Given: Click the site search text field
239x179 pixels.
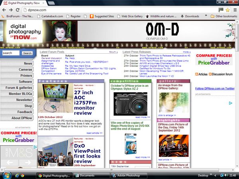Looking at the screenshot, I should tap(11, 53).
